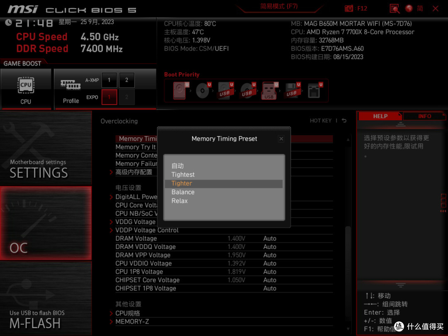Viewport: 448px width, 336px height.
Task: Toggle the GAME BOOST CPU button
Action: point(26,89)
